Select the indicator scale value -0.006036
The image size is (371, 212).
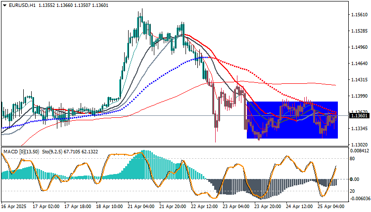point(360,199)
